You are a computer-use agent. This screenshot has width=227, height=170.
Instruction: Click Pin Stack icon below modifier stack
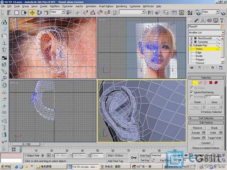[191, 68]
